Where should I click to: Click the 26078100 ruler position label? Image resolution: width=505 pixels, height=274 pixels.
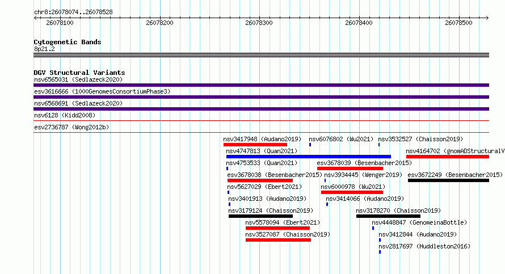(x=60, y=23)
